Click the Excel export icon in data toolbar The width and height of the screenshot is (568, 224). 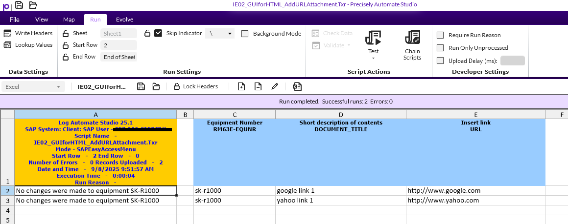click(x=297, y=86)
